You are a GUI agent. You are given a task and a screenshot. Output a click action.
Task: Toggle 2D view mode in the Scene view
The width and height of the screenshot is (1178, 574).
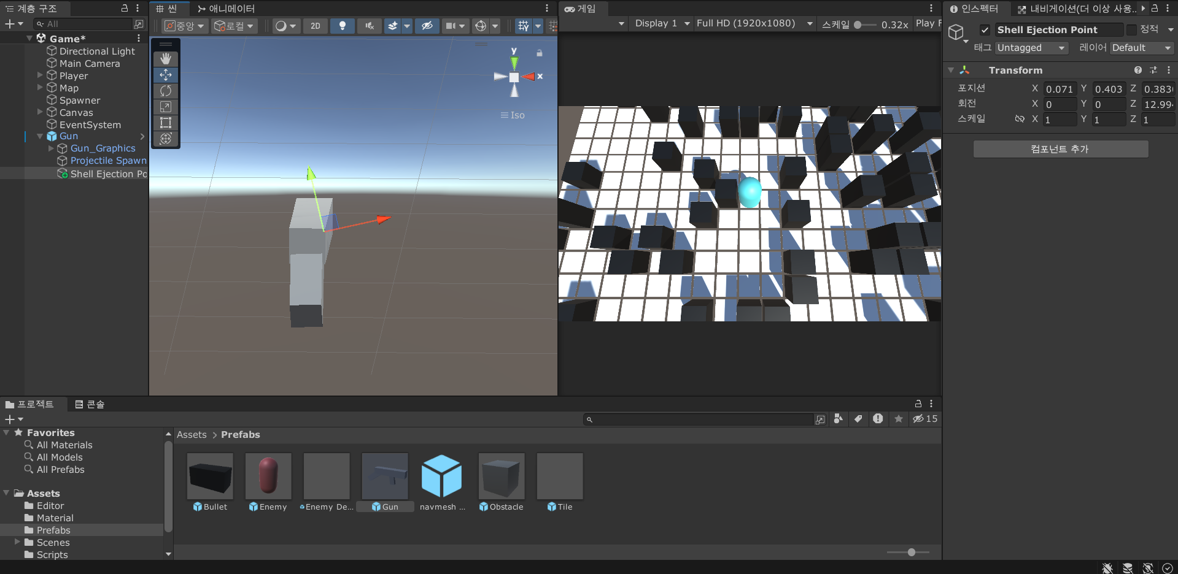pos(316,26)
